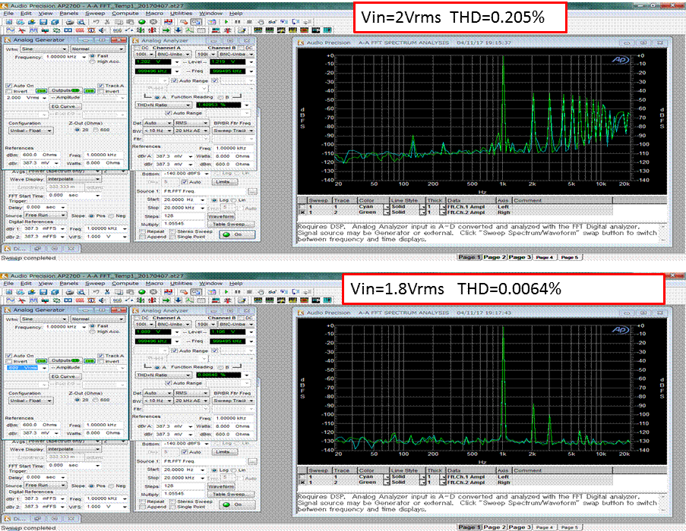Viewport: 686px width, 531px height.
Task: Click the green Go sweep icon in upper toolbar
Action: 142,22
